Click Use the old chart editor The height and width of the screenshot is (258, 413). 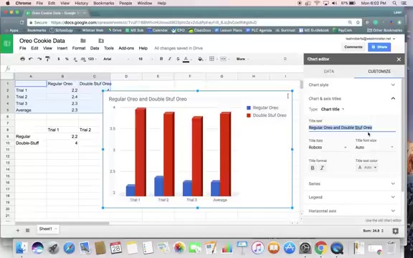tap(383, 220)
